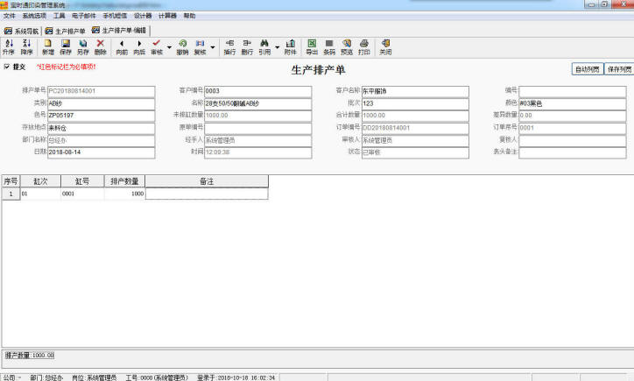This screenshot has width=634, height=381.
Task: Click the 条码 barcode icon
Action: pyautogui.click(x=329, y=47)
